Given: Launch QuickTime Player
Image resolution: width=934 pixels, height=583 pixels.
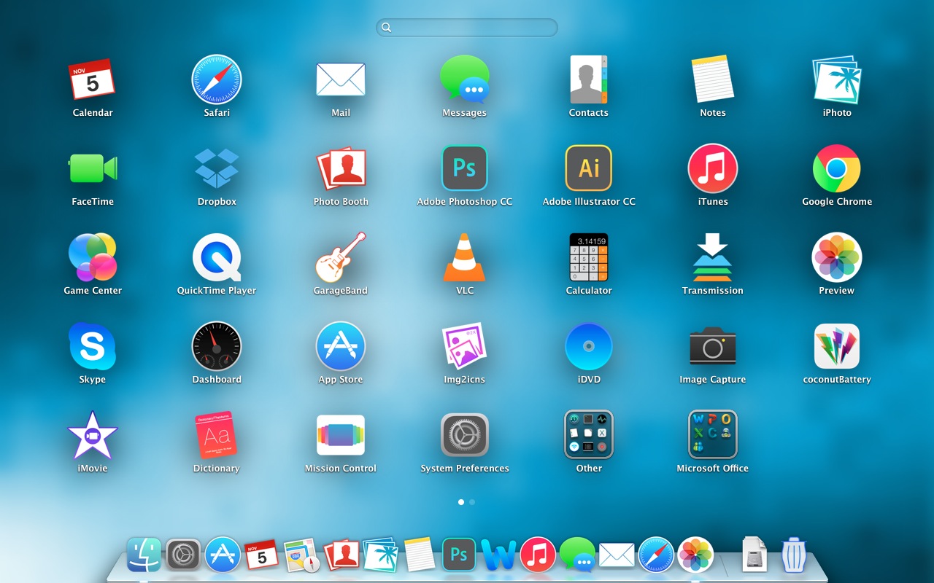Looking at the screenshot, I should coord(217,258).
